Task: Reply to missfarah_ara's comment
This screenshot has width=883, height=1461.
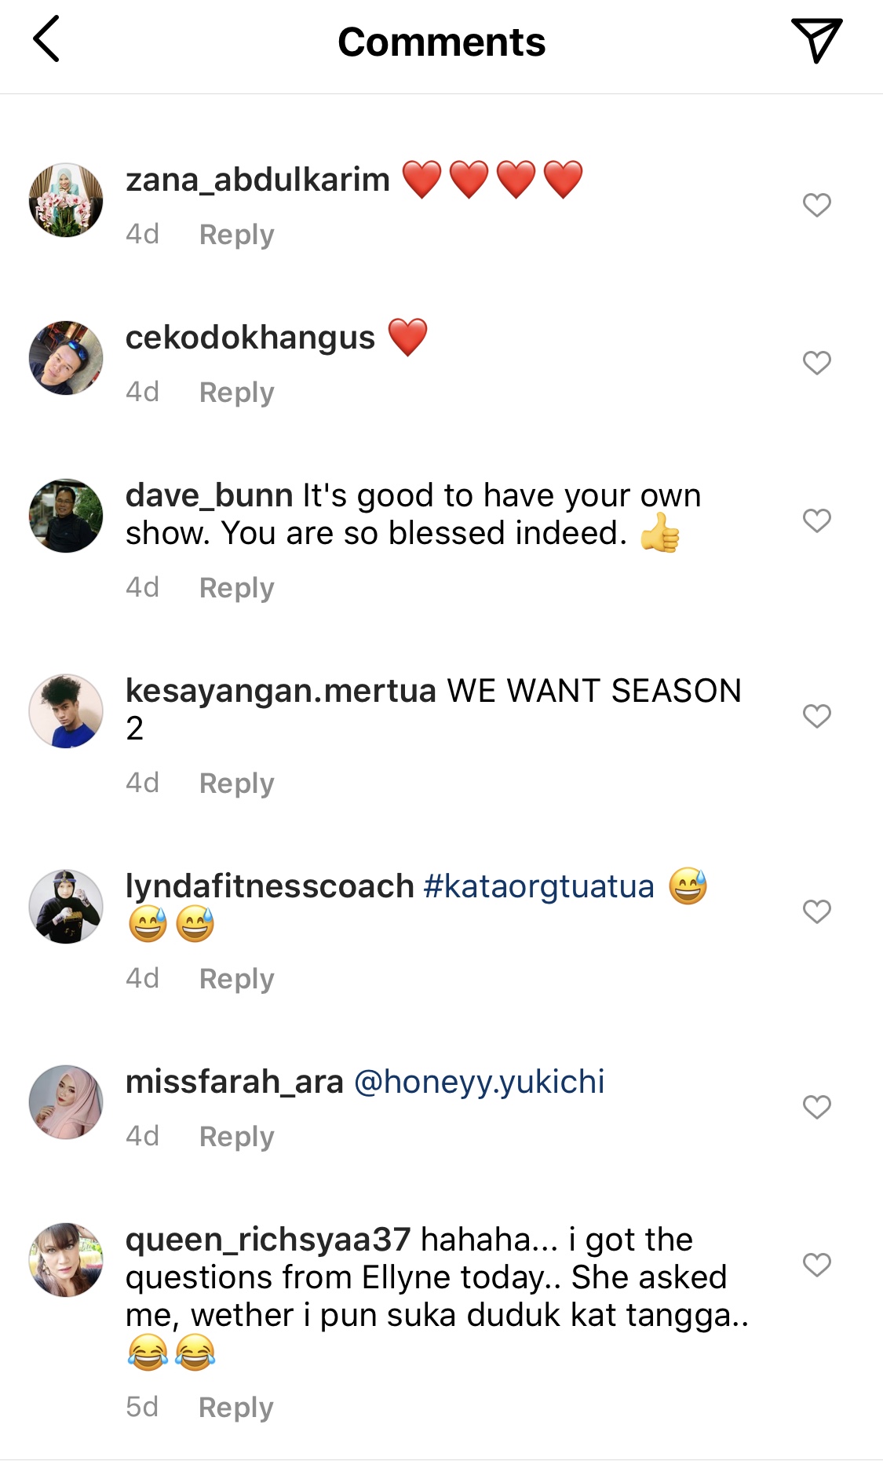Action: pos(236,1137)
